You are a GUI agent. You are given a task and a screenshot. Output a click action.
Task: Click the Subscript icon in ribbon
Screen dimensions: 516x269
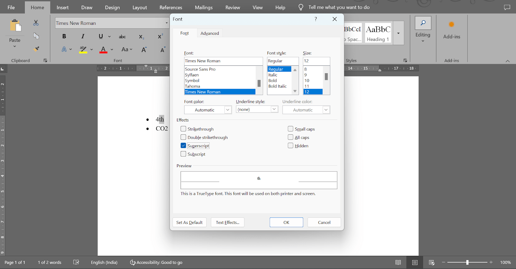point(141,37)
